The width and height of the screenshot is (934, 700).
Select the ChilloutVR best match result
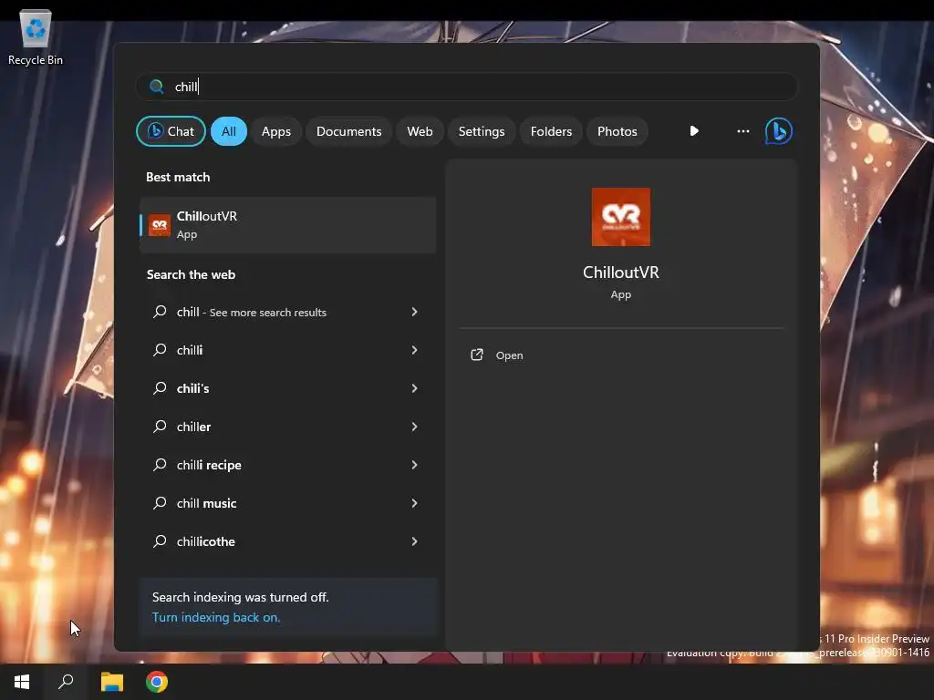tap(287, 225)
